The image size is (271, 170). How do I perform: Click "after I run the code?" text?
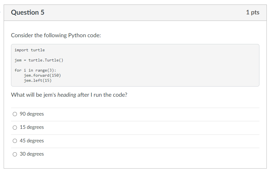point(102,95)
